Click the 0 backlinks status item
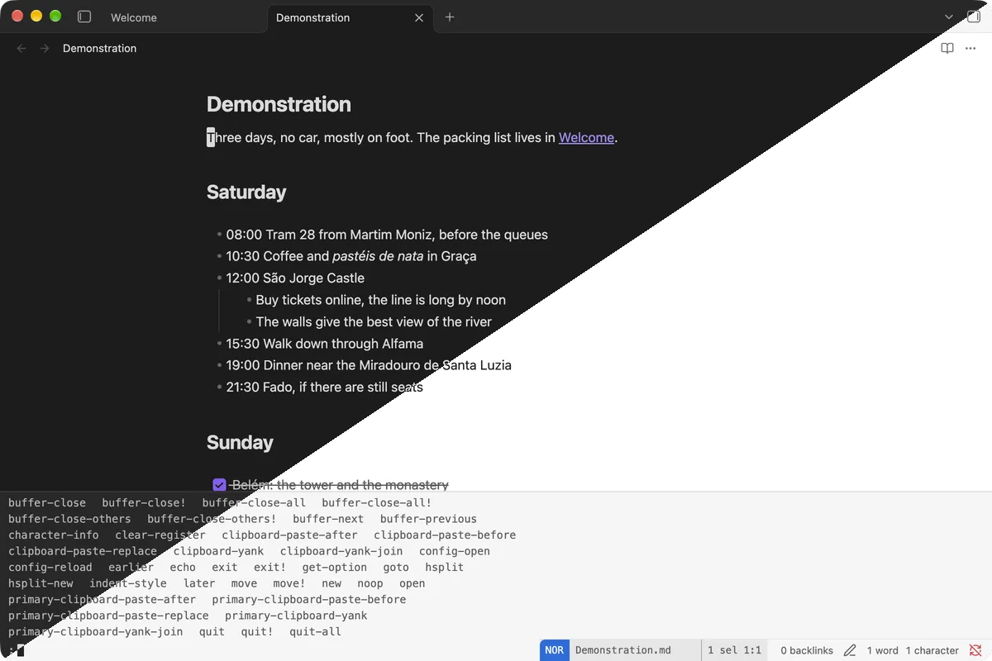 point(808,650)
